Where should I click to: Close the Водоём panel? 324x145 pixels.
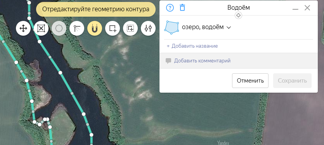tap(307, 8)
